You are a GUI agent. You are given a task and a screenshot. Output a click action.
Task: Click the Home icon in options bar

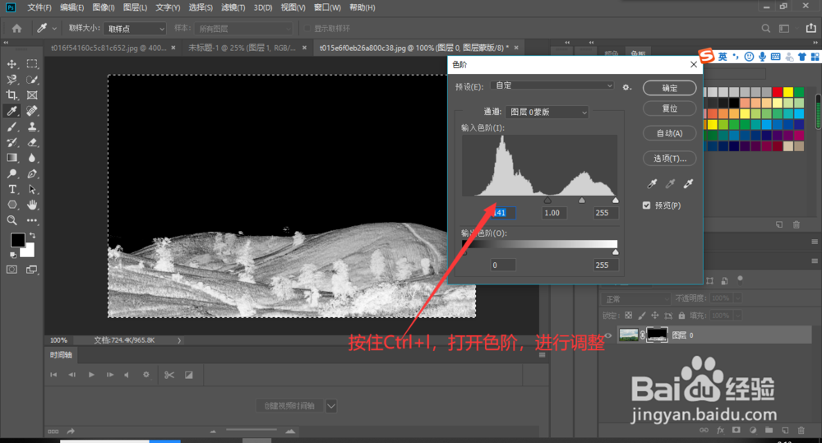click(x=16, y=28)
